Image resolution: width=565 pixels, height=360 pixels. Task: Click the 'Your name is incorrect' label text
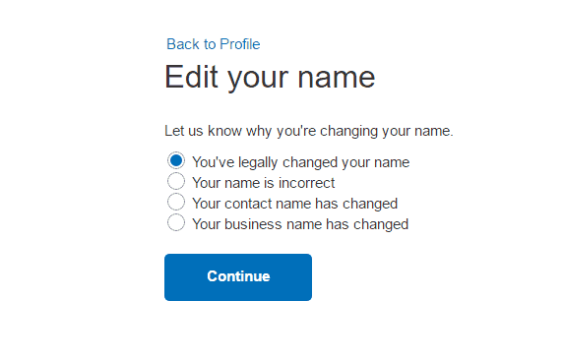264,183
